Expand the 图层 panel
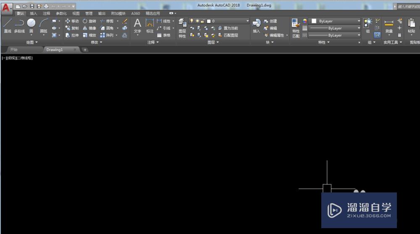Screen dimensions: 420x234 coord(213,42)
